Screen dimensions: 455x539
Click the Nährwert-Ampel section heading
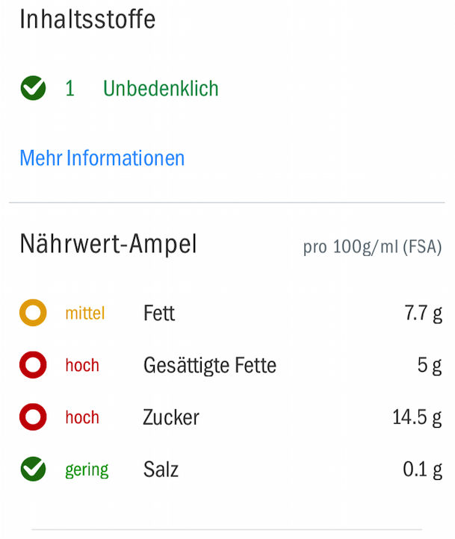[108, 244]
